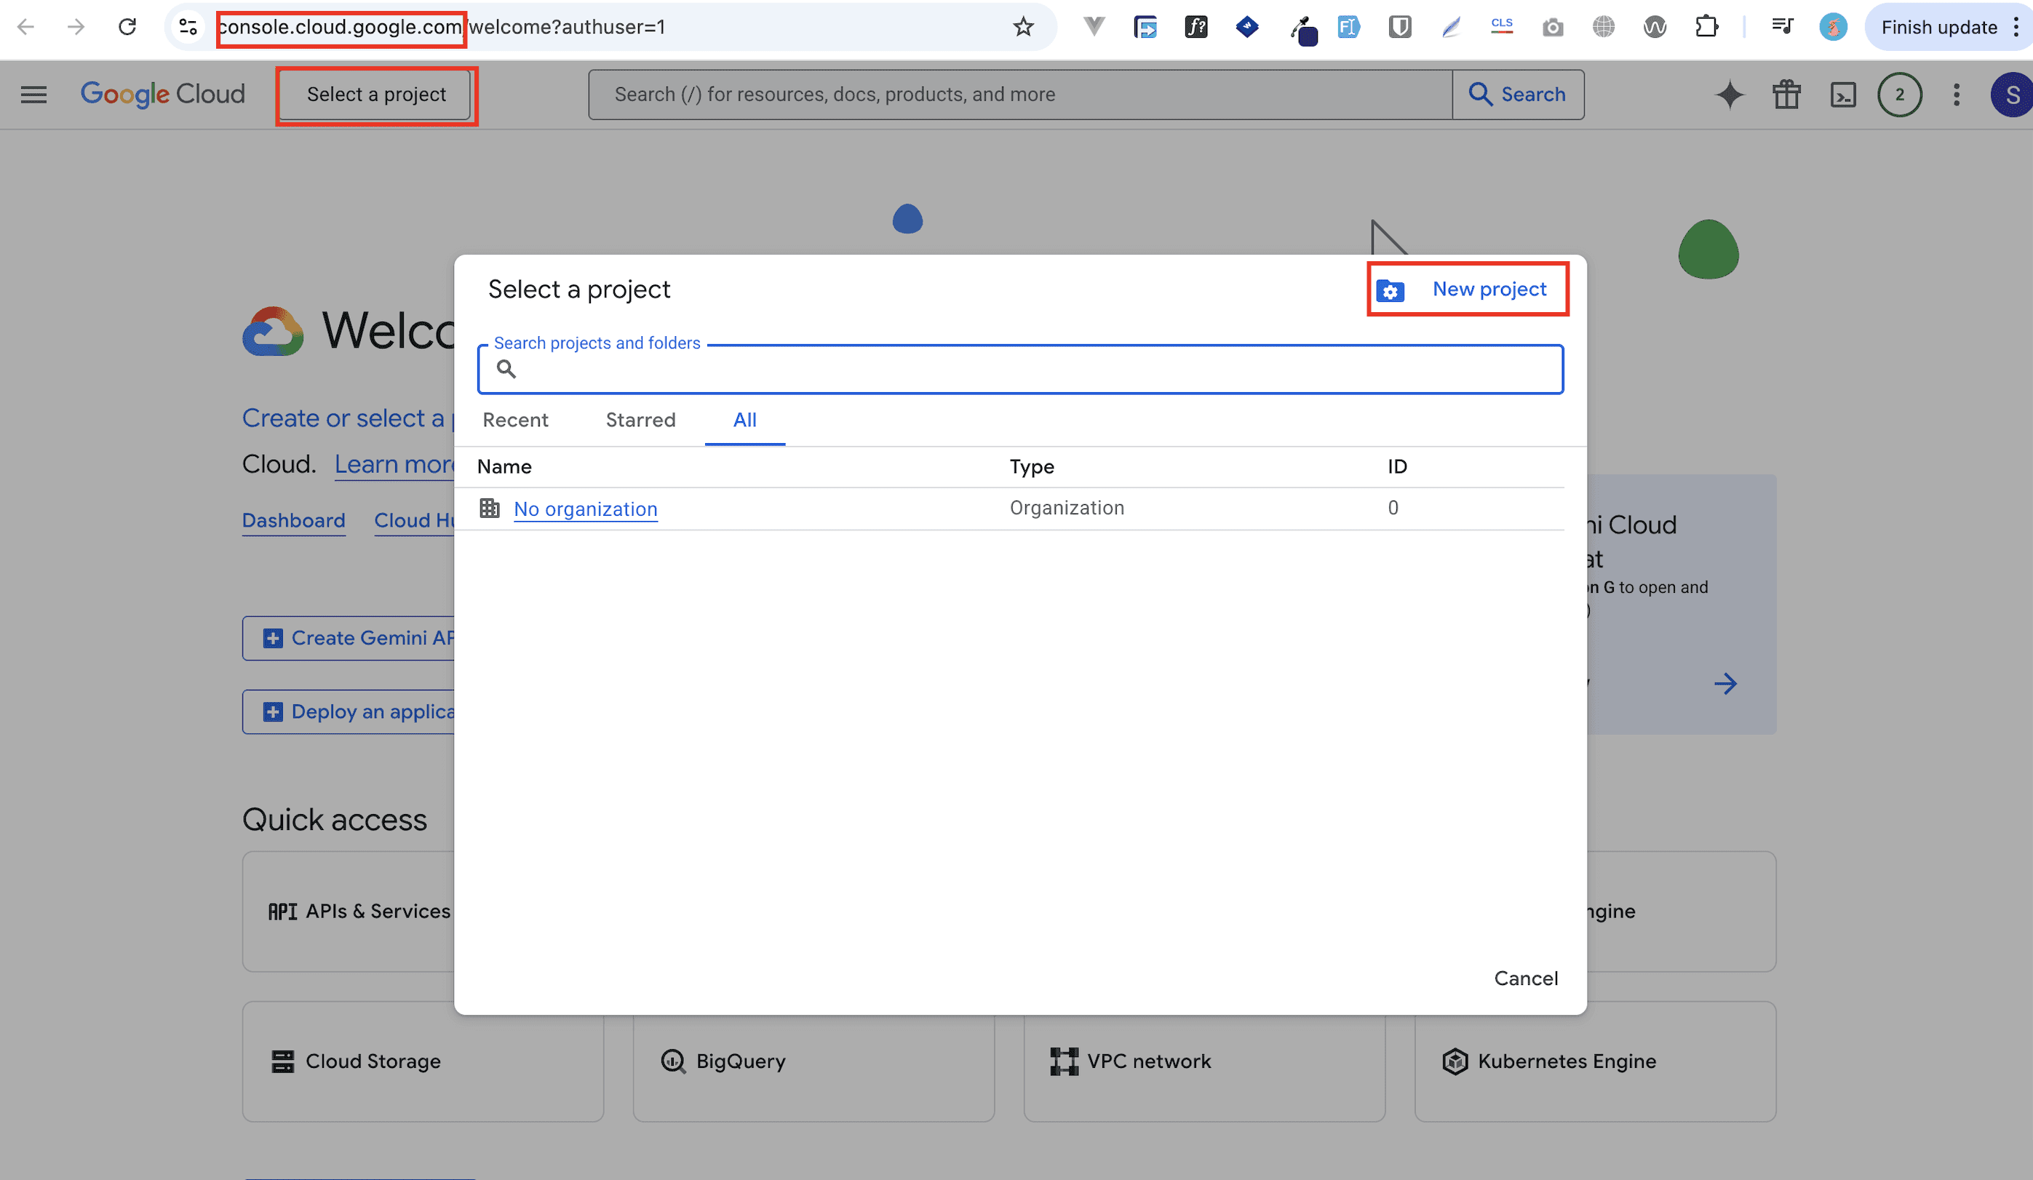Bookmark this page with the star icon
The width and height of the screenshot is (2033, 1180).
coord(1023,28)
